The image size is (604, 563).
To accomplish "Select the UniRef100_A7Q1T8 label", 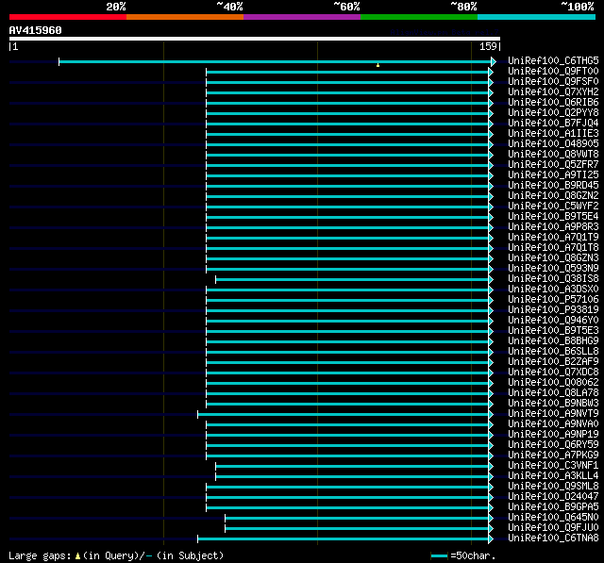I will [x=553, y=248].
